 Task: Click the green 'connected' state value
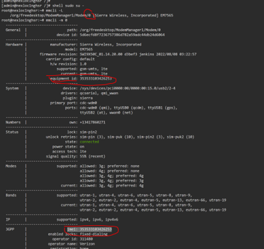point(89,142)
